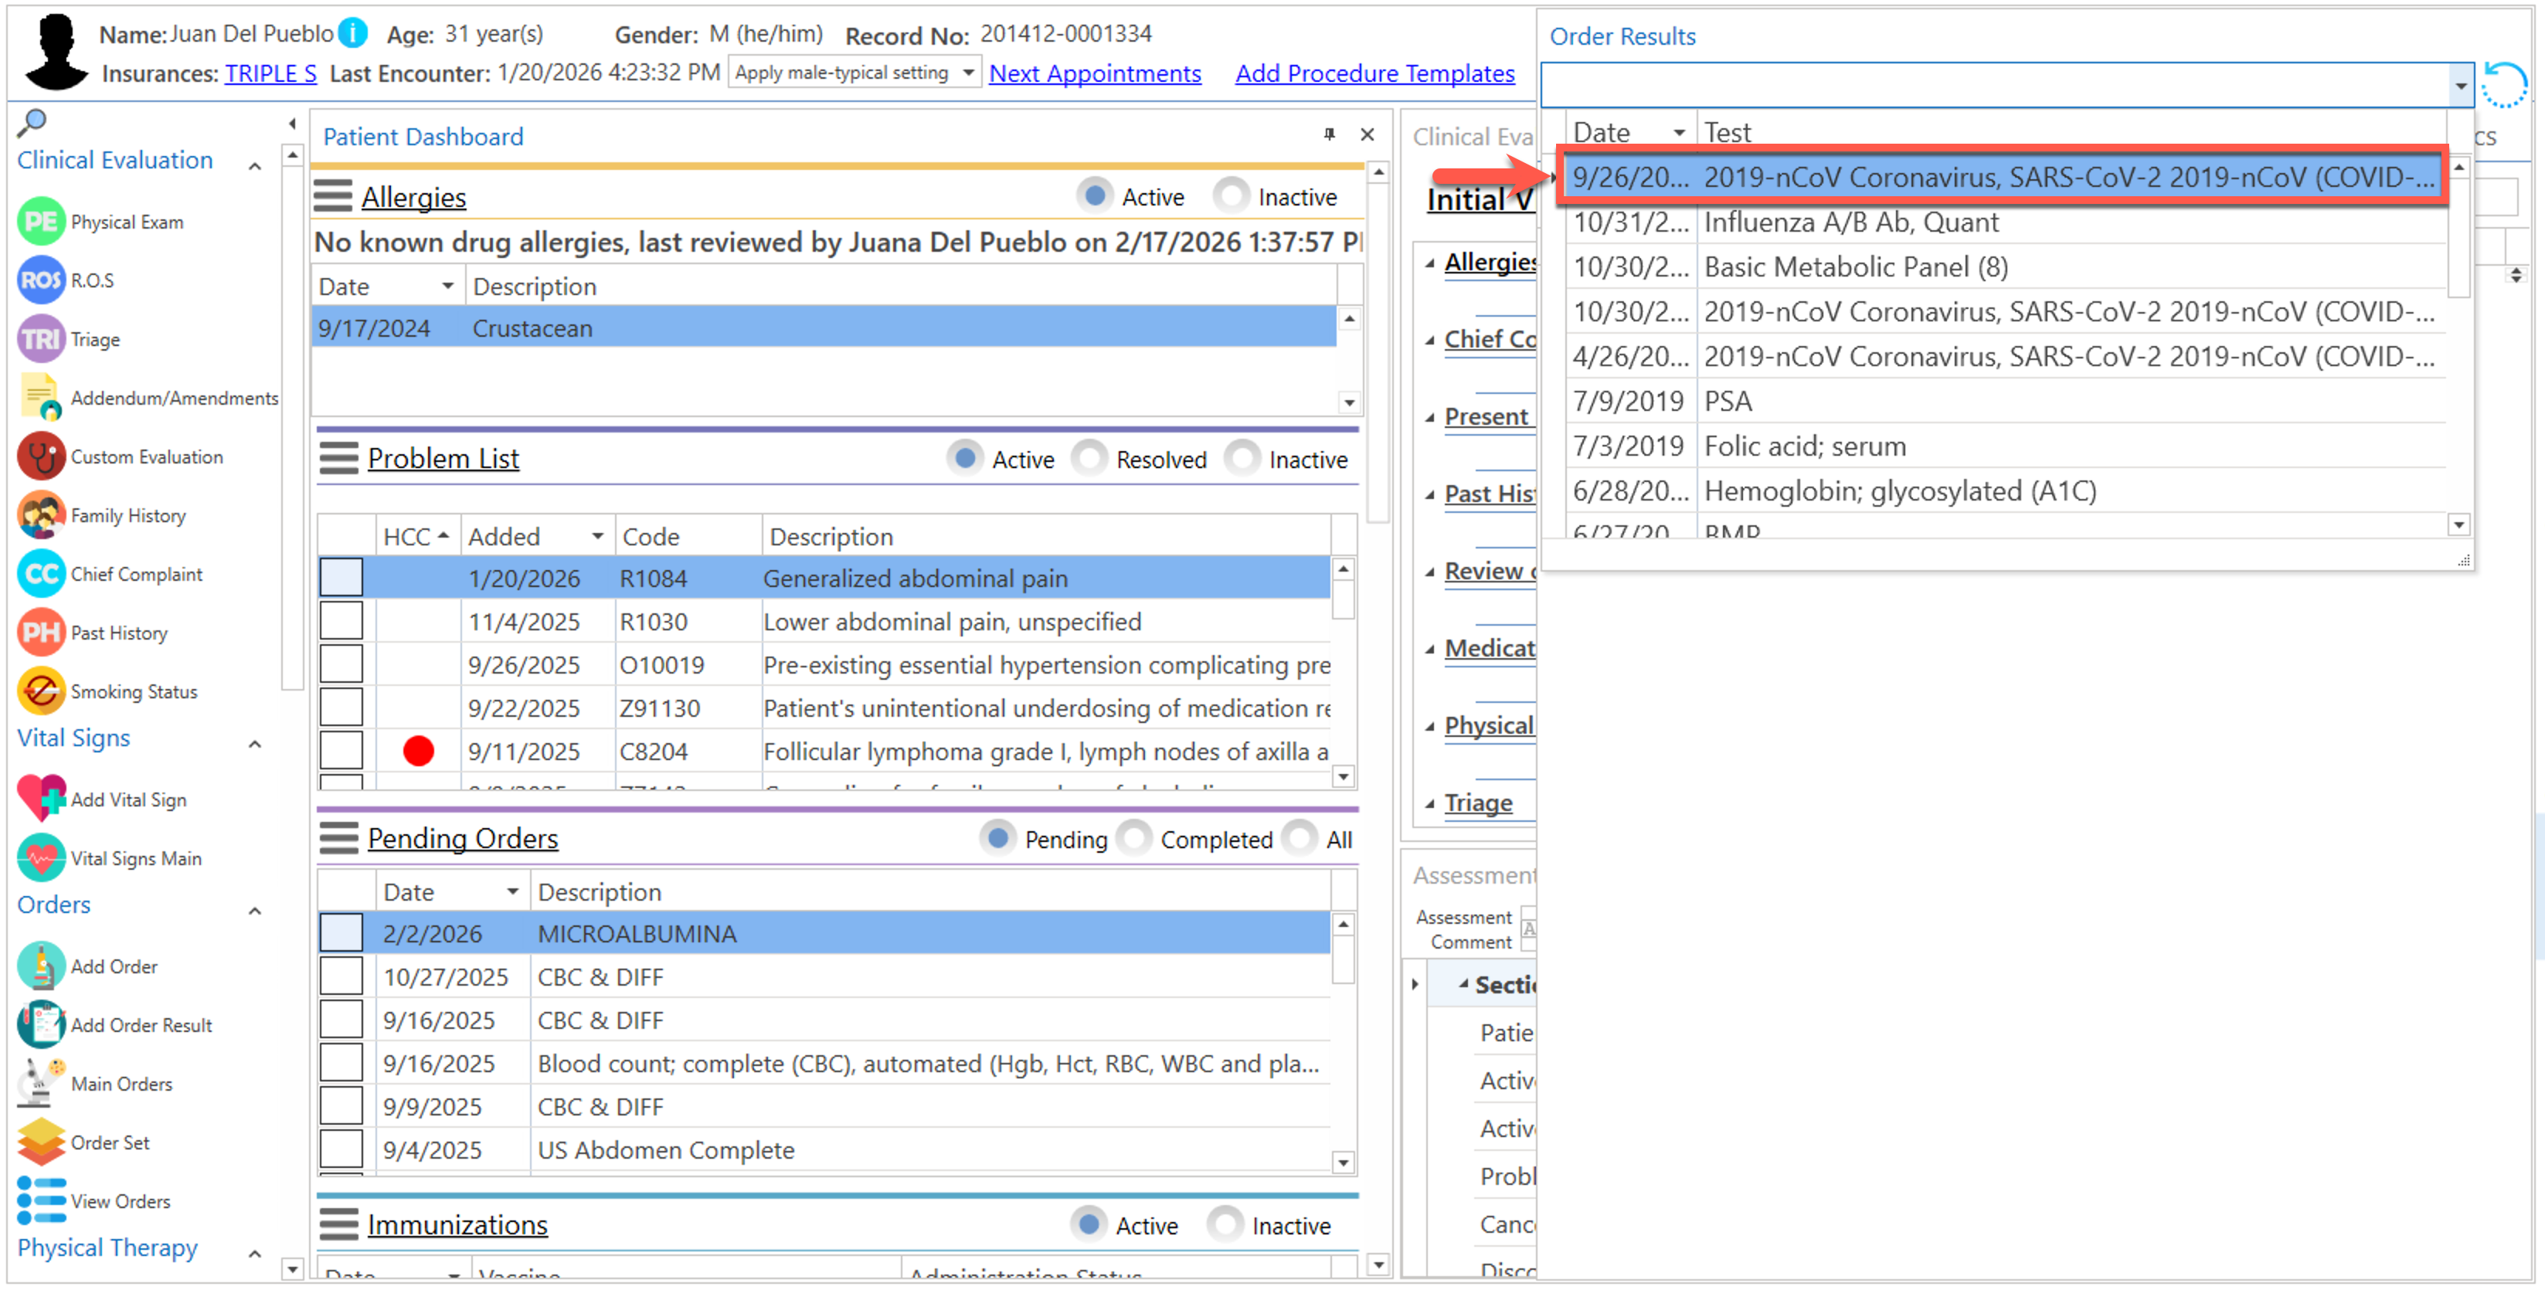Pin the Patient Dashboard panel
The width and height of the screenshot is (2545, 1290).
coord(1329,134)
